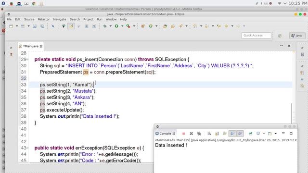Click the Back navigation arrow icon
The width and height of the screenshot is (308, 173).
(227, 26)
